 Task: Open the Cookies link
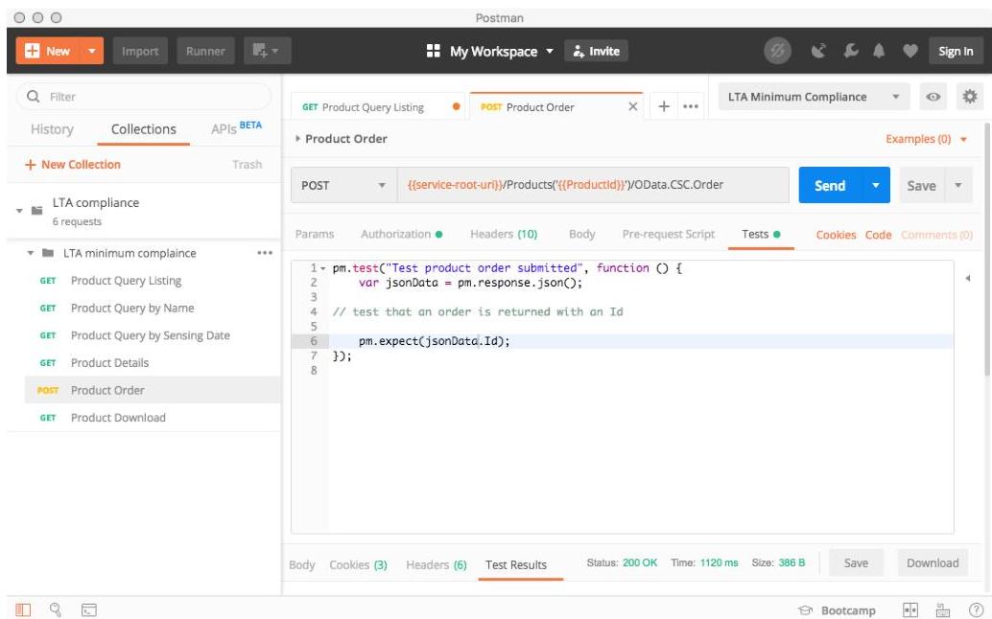(836, 235)
